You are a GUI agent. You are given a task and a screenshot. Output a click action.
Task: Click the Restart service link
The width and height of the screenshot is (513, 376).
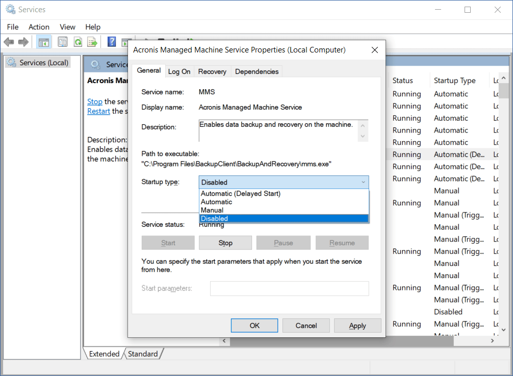98,111
